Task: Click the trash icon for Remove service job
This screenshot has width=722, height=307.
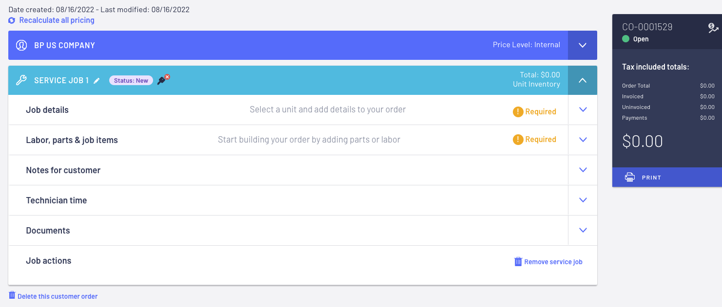Action: pos(518,262)
